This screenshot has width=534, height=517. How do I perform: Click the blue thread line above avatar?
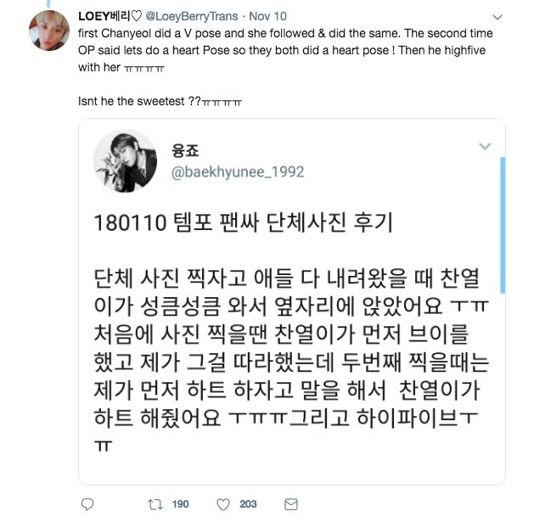coord(48,3)
